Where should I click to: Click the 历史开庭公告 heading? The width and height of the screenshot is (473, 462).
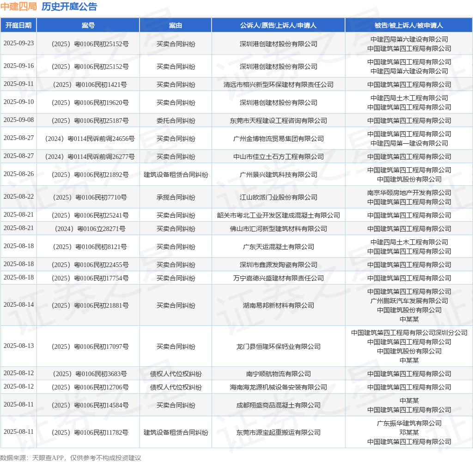[x=69, y=6]
